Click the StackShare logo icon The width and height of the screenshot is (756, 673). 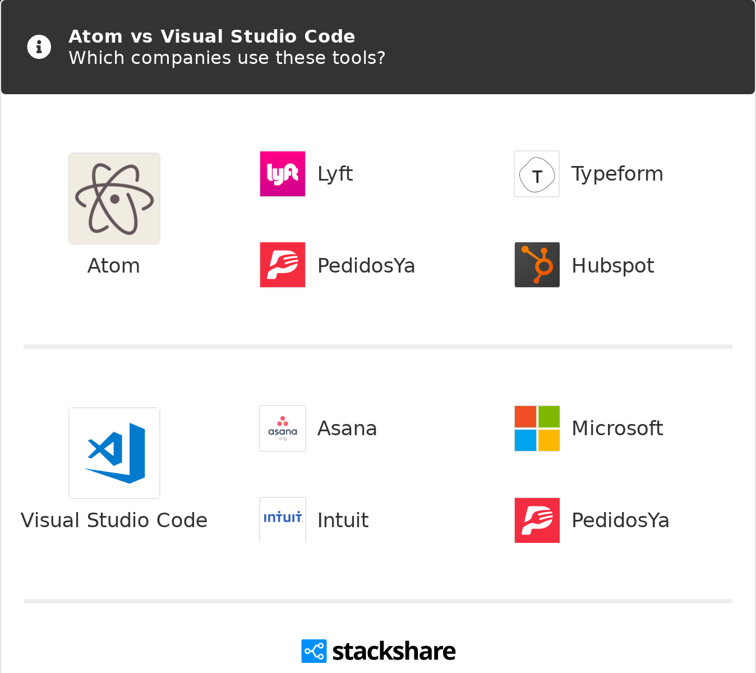coord(314,651)
